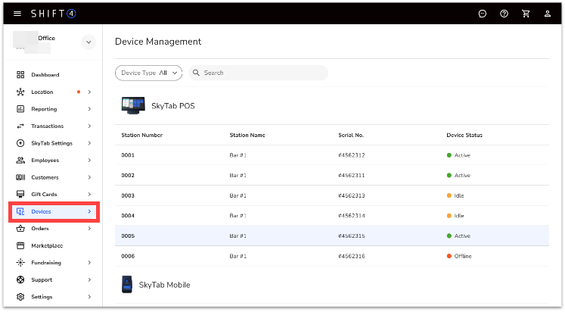Image resolution: width=565 pixels, height=312 pixels.
Task: Open the hamburger menu icon
Action: [17, 14]
